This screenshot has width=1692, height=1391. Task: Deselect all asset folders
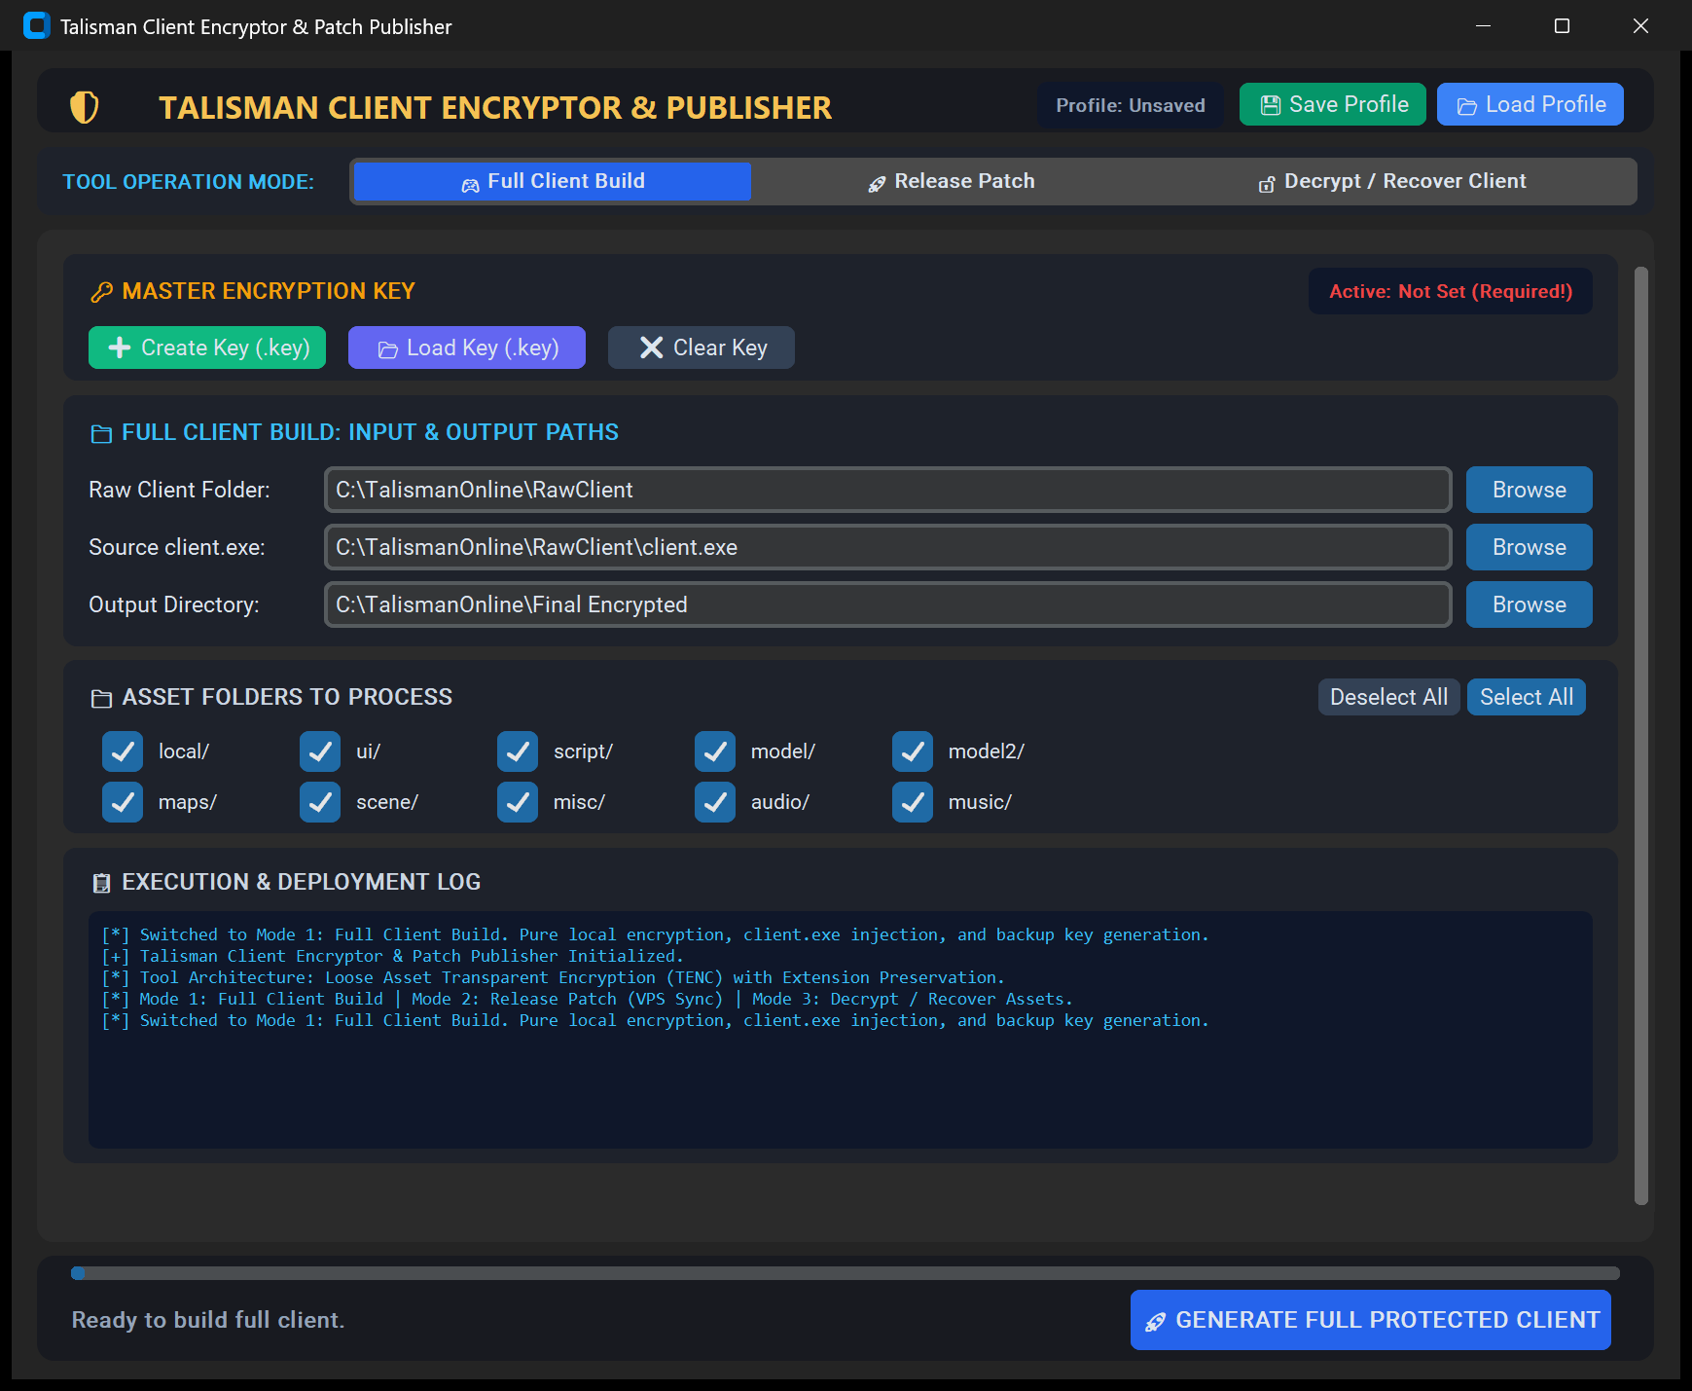point(1388,697)
